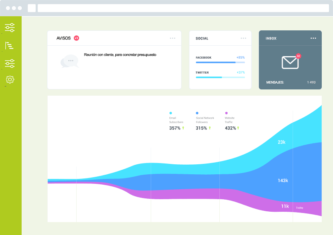This screenshot has width=333, height=235.
Task: Open the bar chart icon in the sidebar
Action: click(9, 46)
